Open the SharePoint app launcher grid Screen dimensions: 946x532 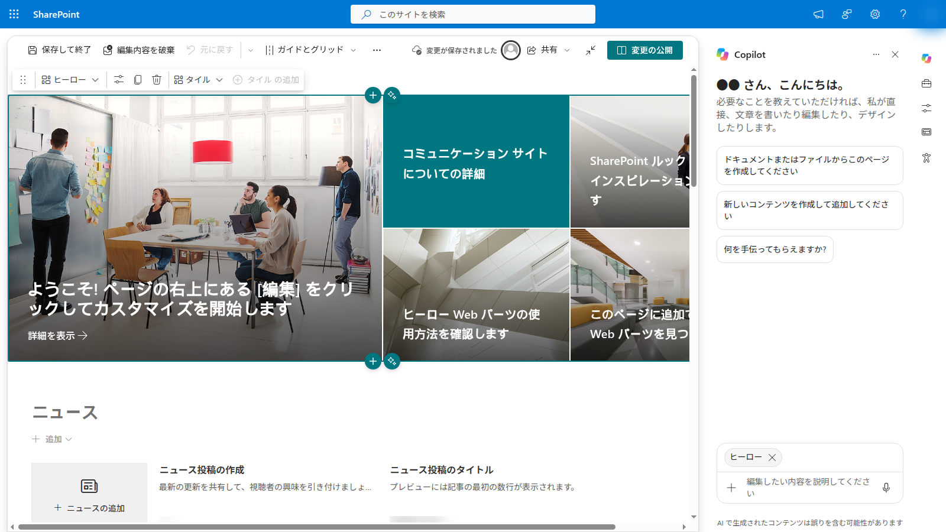[x=14, y=14]
